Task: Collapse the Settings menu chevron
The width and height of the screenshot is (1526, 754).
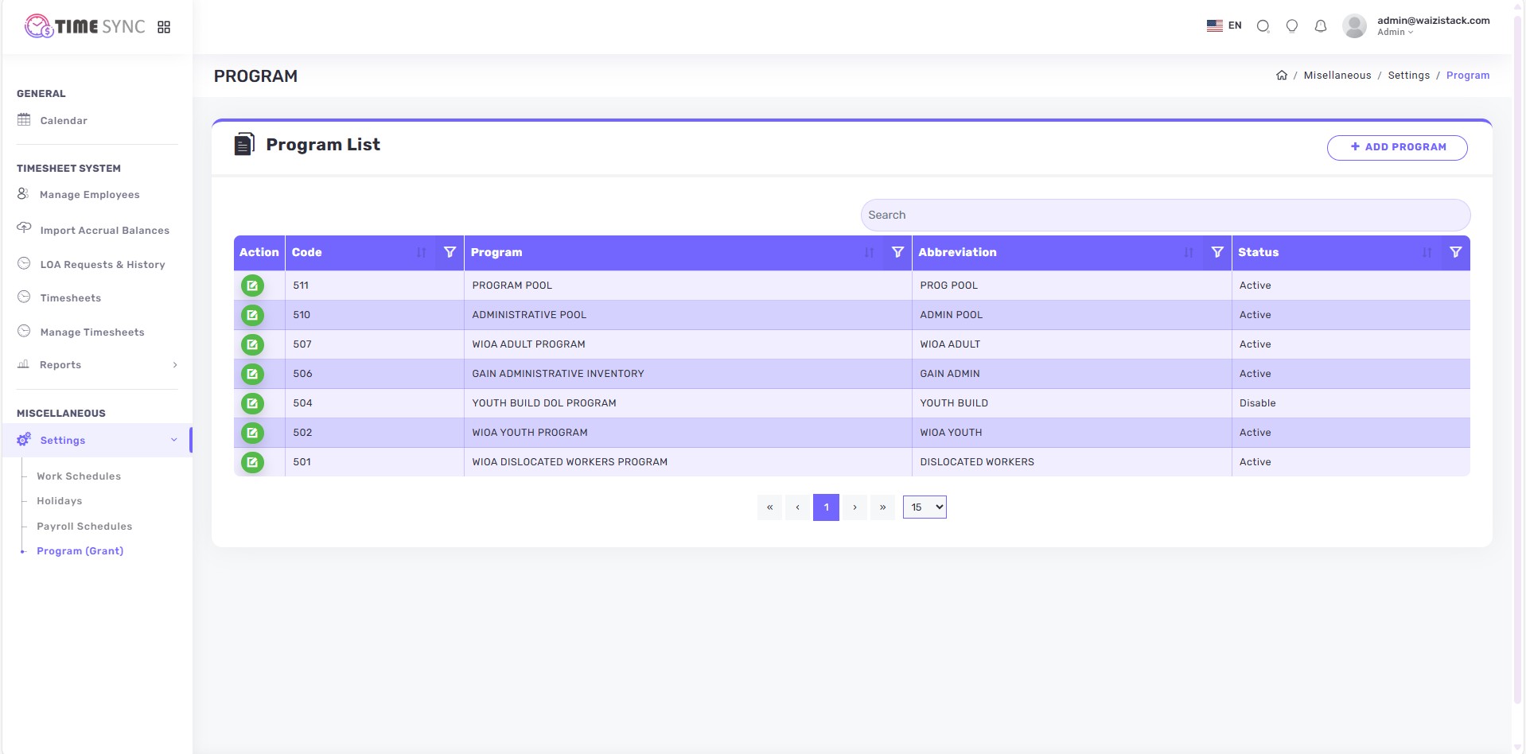Action: click(x=174, y=440)
